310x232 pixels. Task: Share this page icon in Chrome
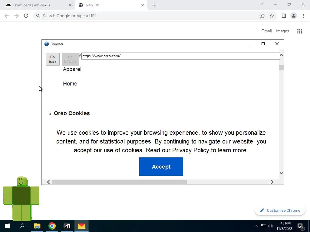point(262,16)
